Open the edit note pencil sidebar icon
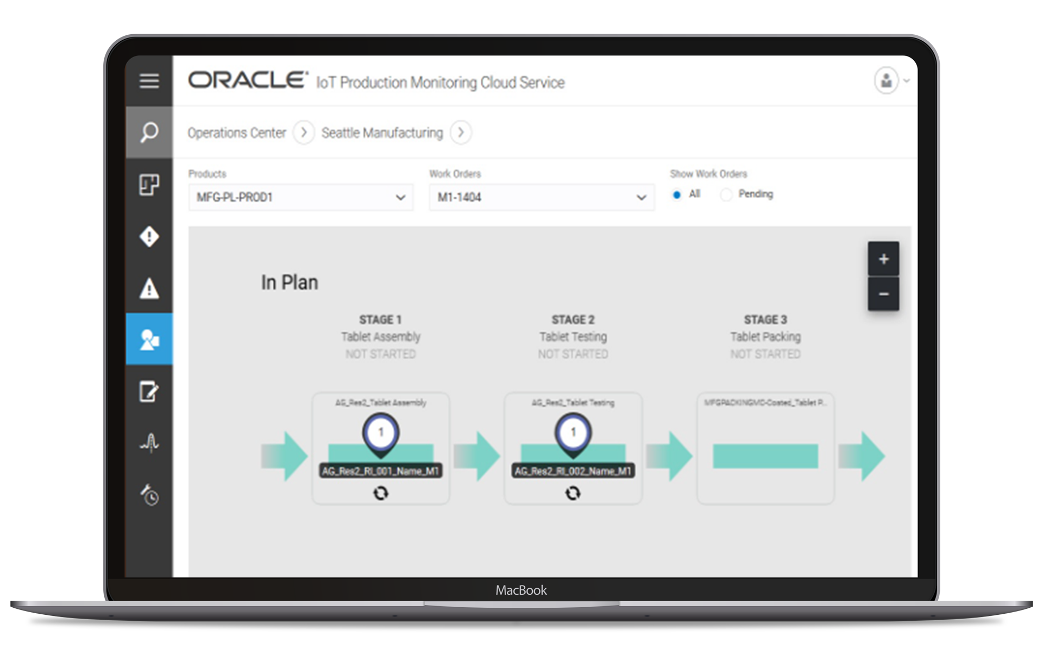Screen dimensions: 1043x661 (149, 391)
